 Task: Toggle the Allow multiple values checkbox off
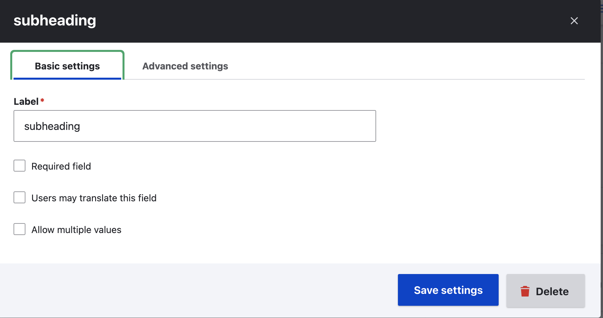pyautogui.click(x=19, y=229)
